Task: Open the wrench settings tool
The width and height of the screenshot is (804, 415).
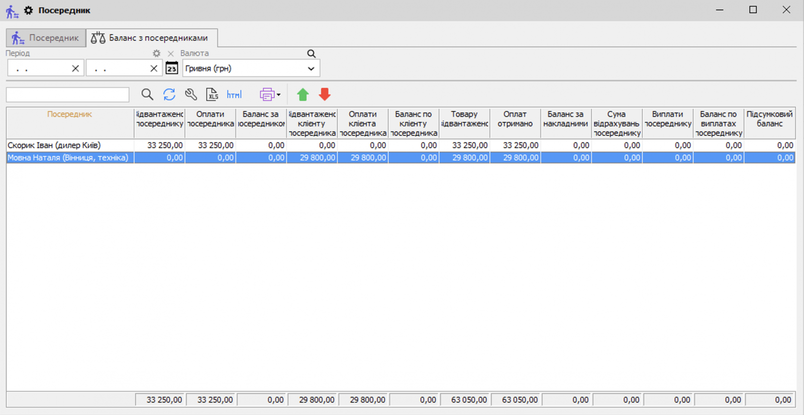Action: (191, 94)
